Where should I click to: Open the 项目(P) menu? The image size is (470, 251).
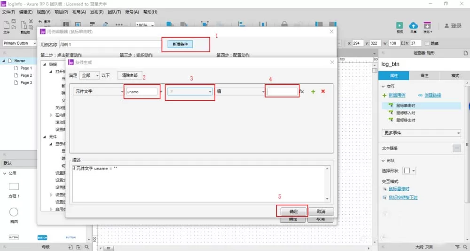click(x=61, y=12)
